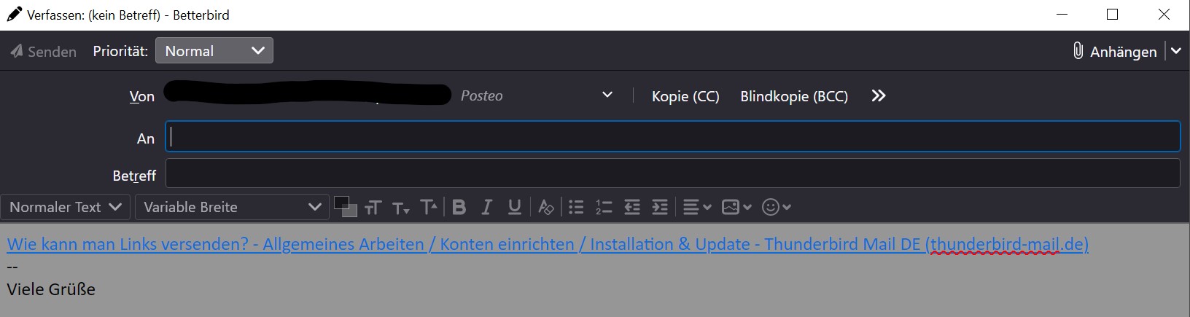This screenshot has width=1190, height=317.
Task: Open the insert image menu
Action: point(736,208)
